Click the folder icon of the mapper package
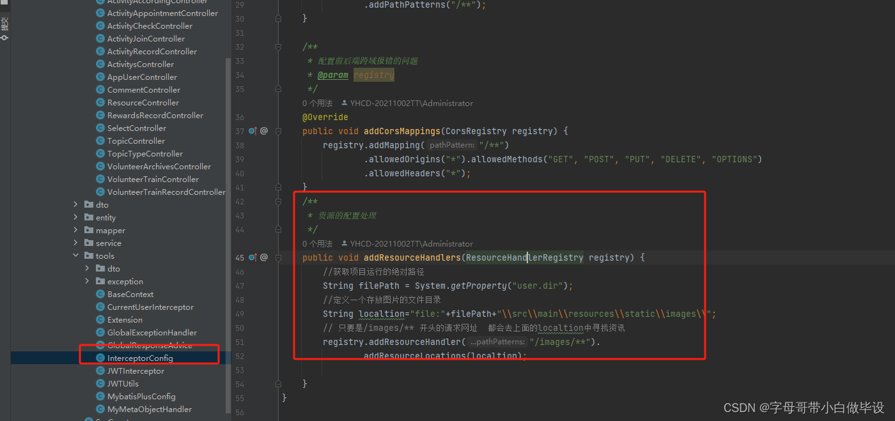This screenshot has width=895, height=421. tap(89, 230)
